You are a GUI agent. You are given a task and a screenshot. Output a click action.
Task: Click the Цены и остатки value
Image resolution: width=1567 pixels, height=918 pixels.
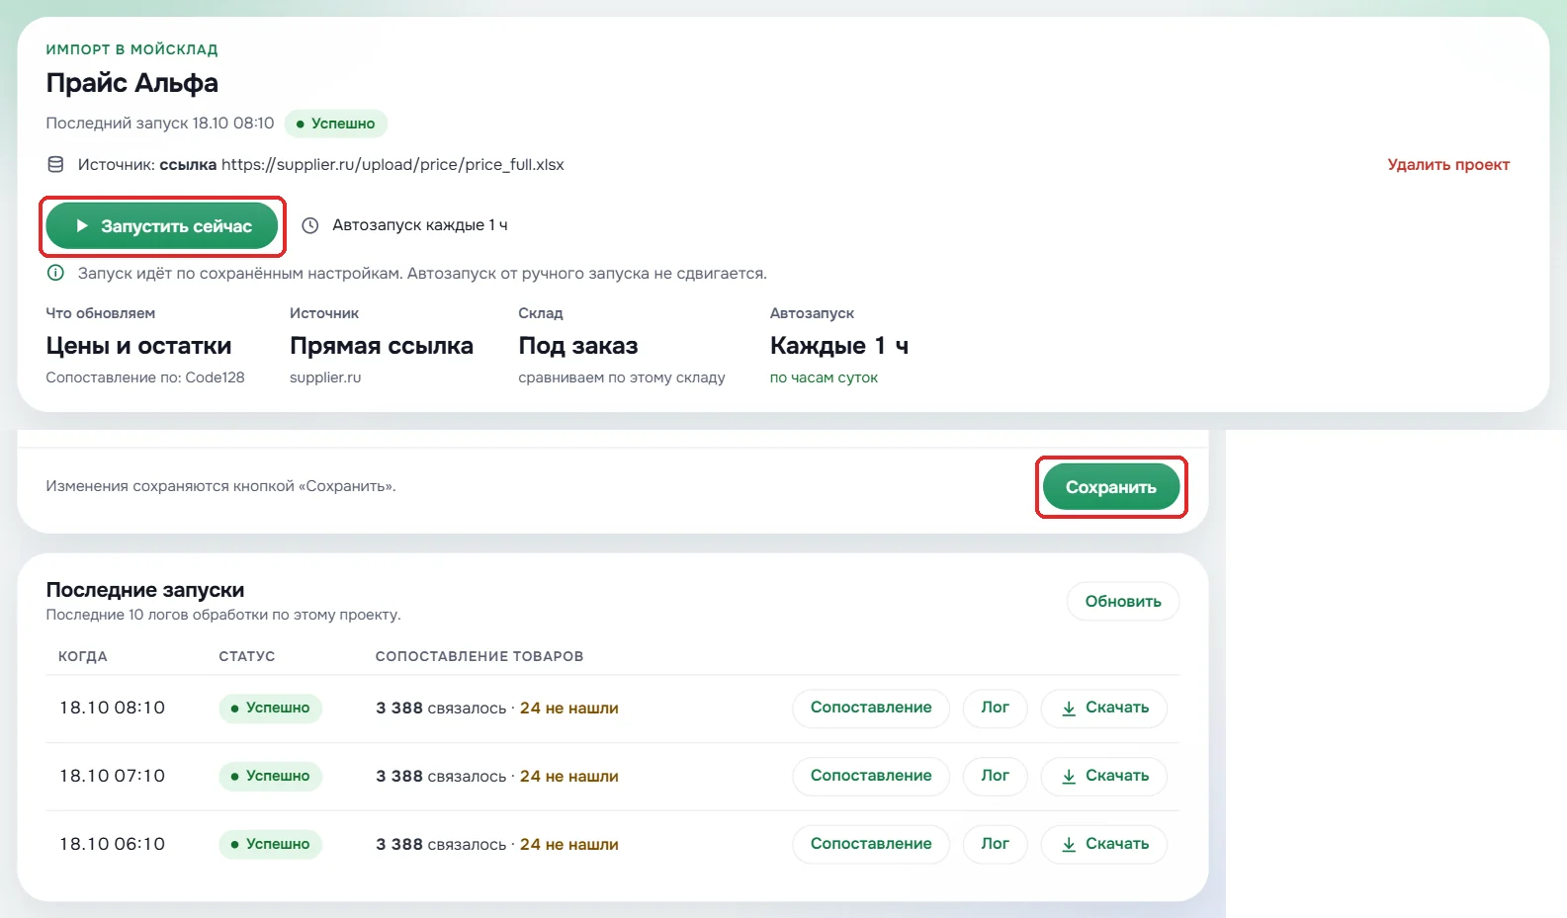point(138,346)
